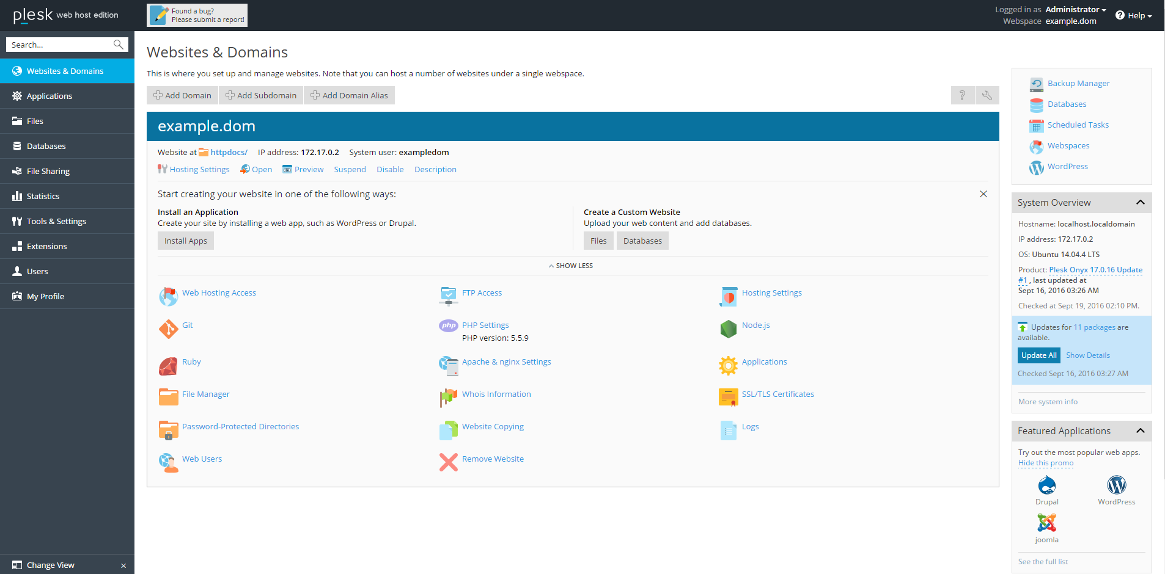
Task: Go to Extensions in sidebar
Action: (46, 247)
